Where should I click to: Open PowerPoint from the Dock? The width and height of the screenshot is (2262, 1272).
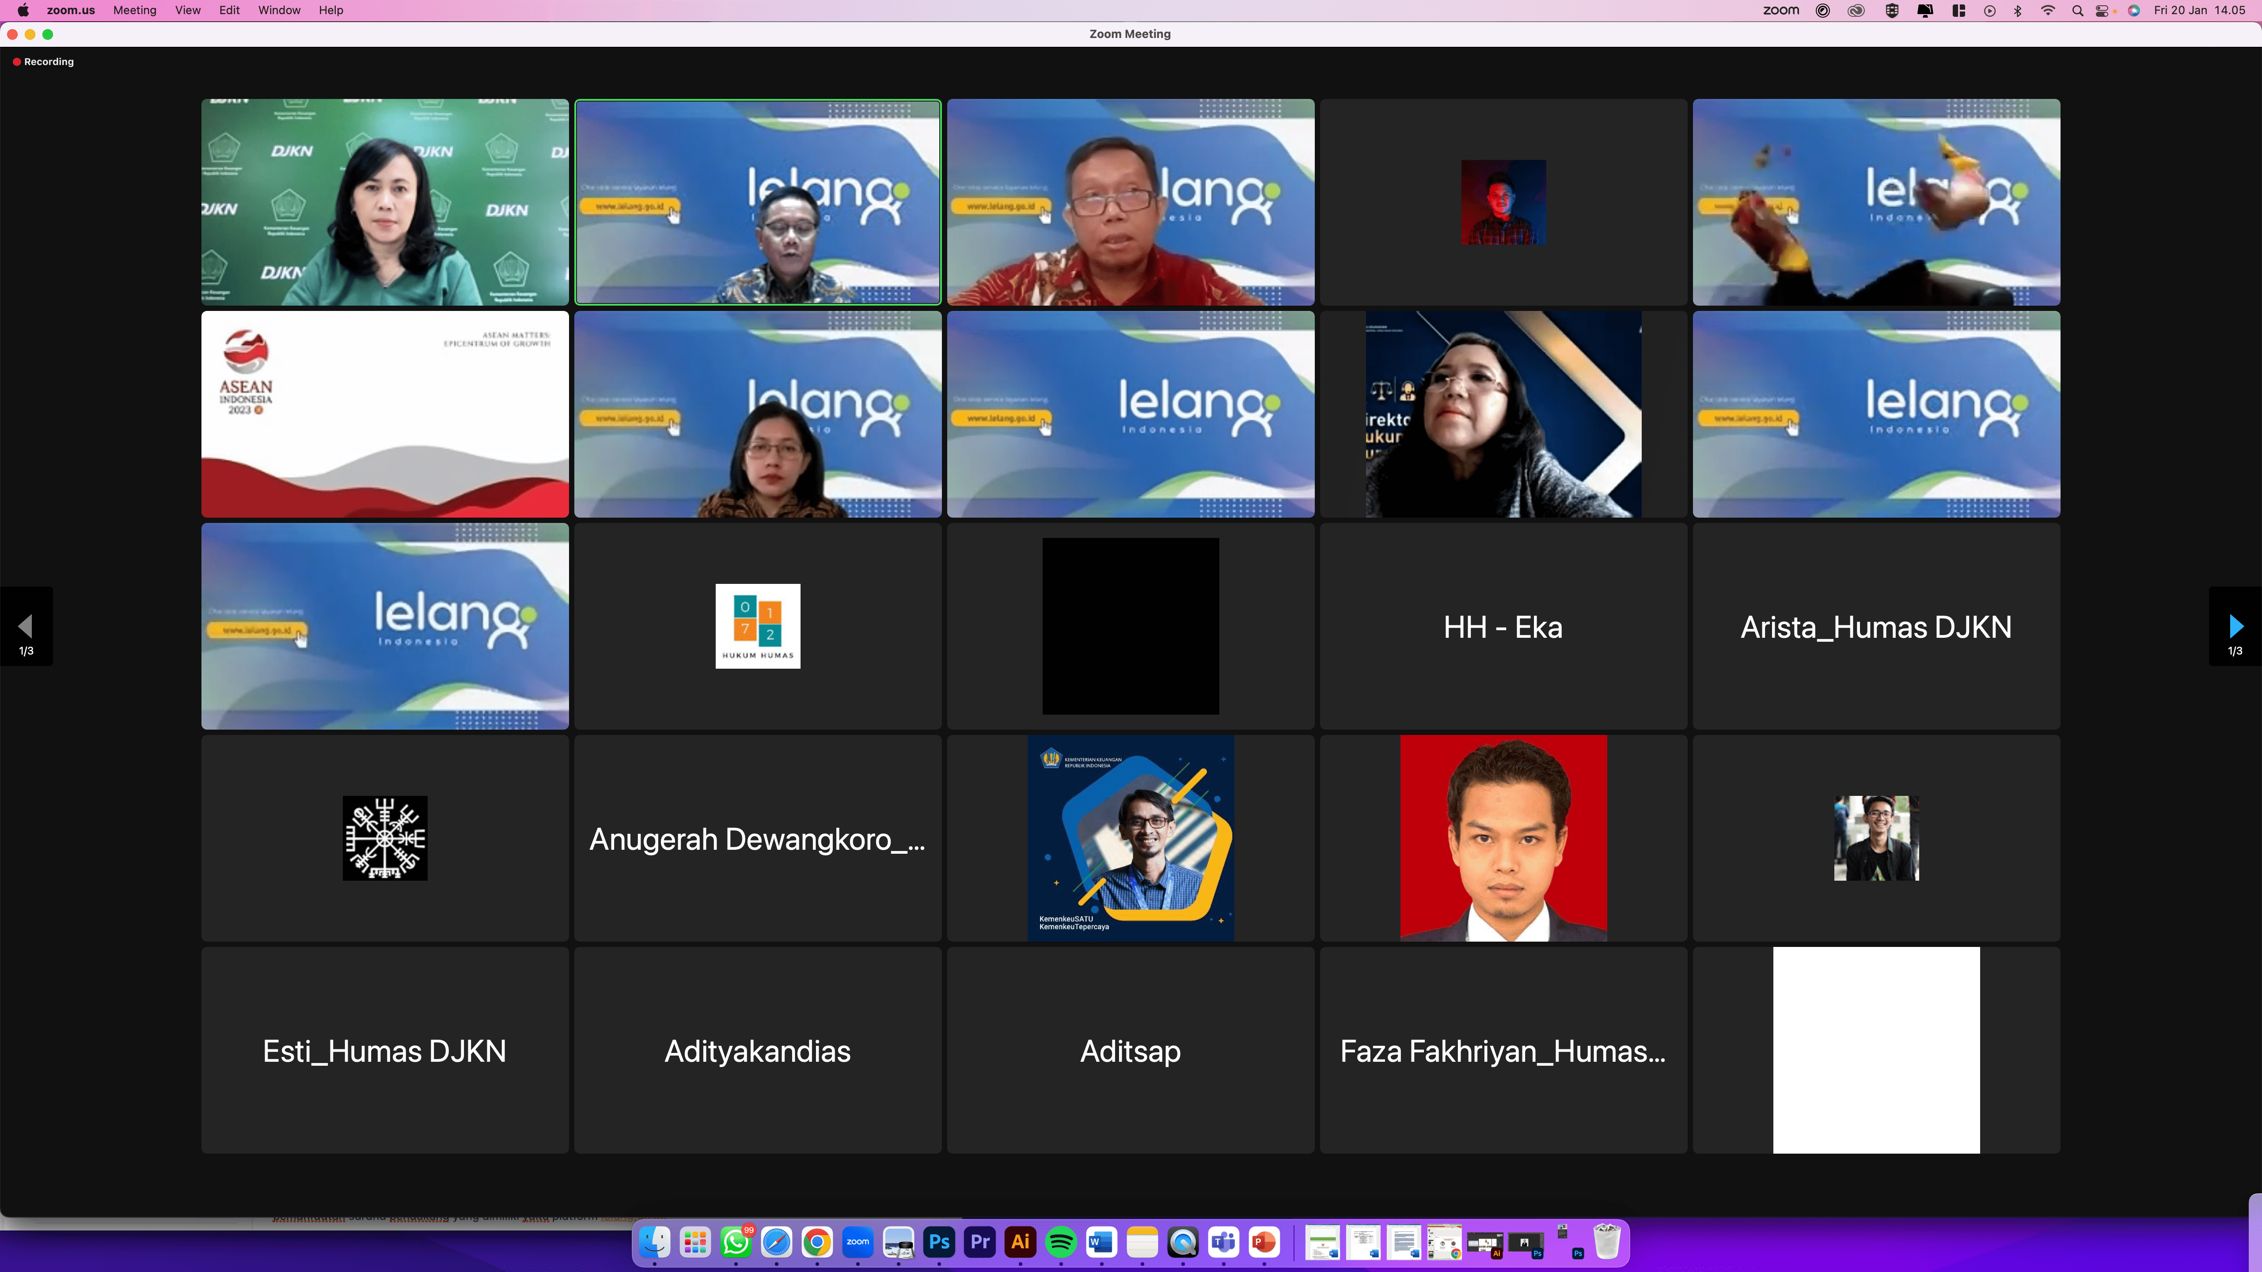1264,1242
